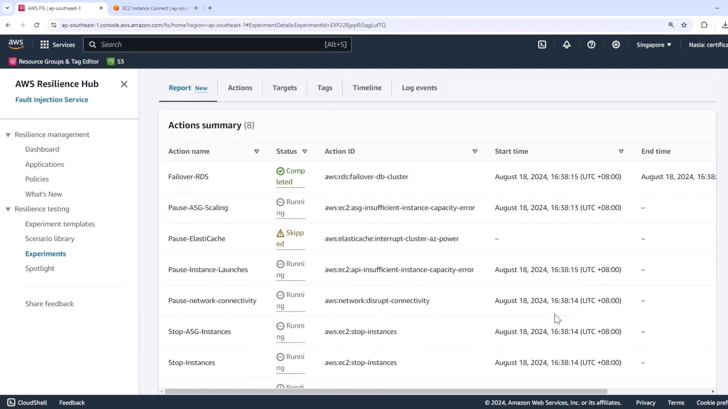Click the Skipped warning icon for Pause-ElastiCache

coord(280,233)
